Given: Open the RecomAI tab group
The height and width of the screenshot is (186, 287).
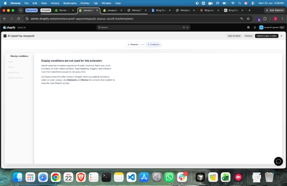Looking at the screenshot, I should [31, 10].
